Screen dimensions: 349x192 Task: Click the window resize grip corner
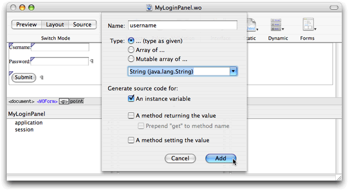coord(339,178)
